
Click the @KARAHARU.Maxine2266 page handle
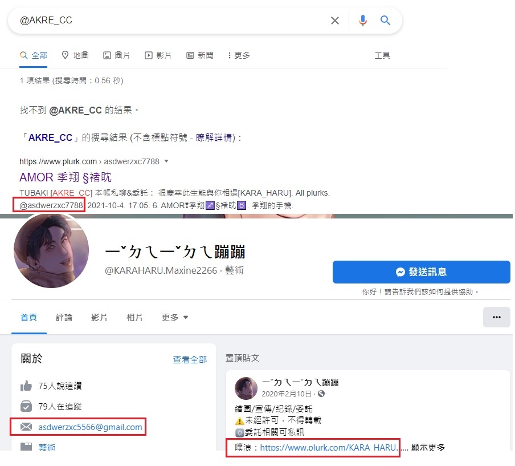point(161,270)
